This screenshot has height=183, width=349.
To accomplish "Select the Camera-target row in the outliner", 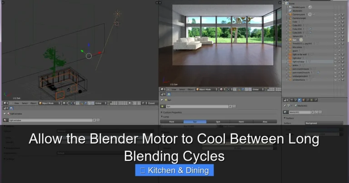I will tap(299, 18).
